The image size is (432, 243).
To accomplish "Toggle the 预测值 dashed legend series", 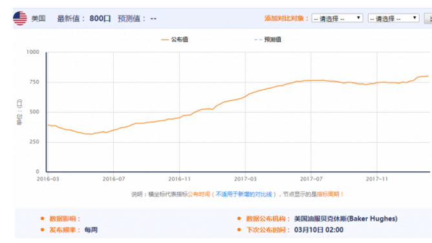I will click(x=268, y=39).
